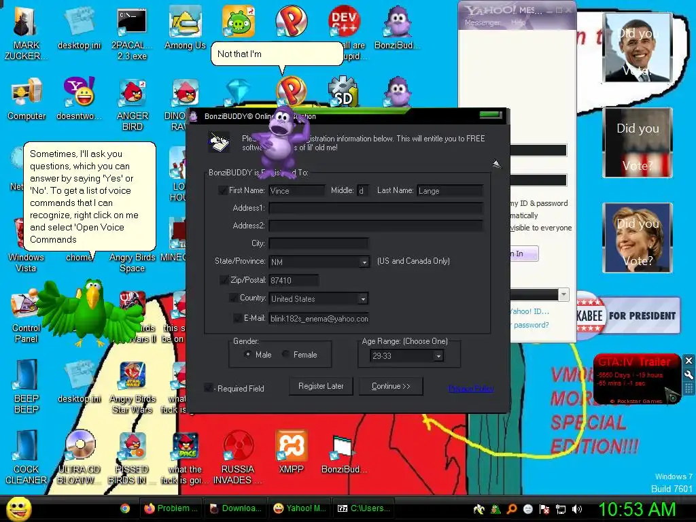The height and width of the screenshot is (522, 696).
Task: Switch to Problem Firefox taskbar window
Action: pyautogui.click(x=171, y=508)
